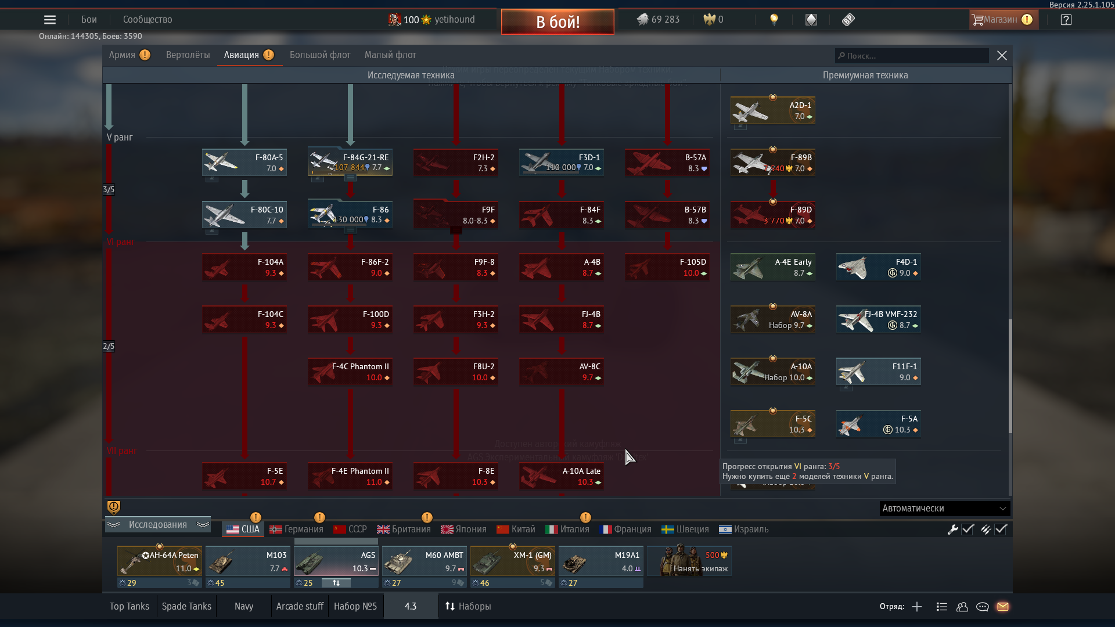Select the XM-1 (GM) crew slot
This screenshot has height=627, width=1115.
pos(513,561)
